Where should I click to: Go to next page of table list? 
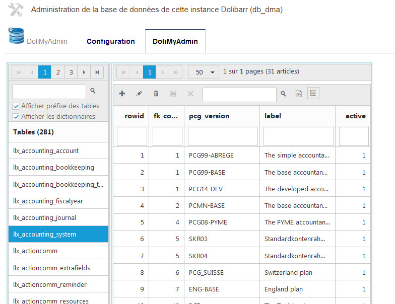coord(84,72)
